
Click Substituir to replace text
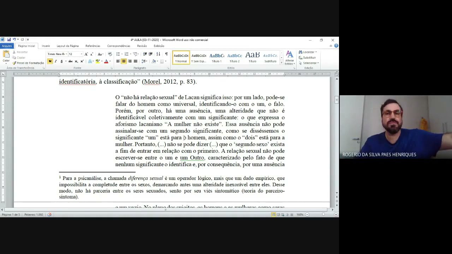307,58
